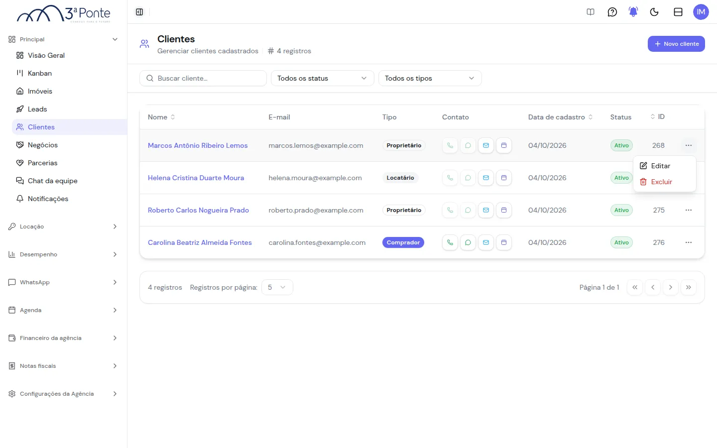Open calendar icon for Marcos Antônio
Image resolution: width=717 pixels, height=448 pixels.
tap(504, 145)
